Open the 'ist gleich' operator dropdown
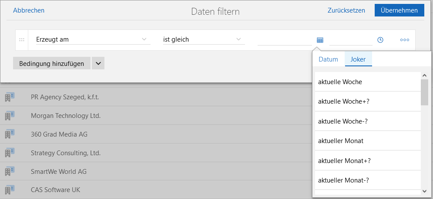The width and height of the screenshot is (433, 199). pos(203,39)
